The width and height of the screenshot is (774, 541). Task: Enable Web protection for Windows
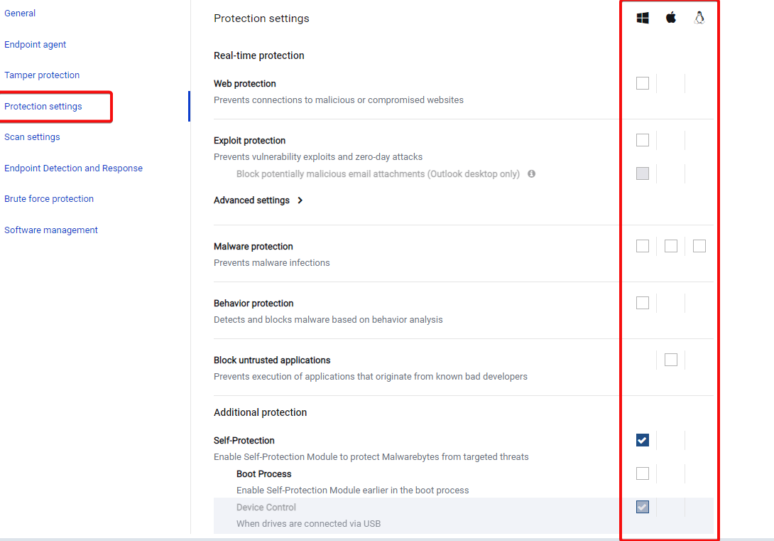pos(643,83)
